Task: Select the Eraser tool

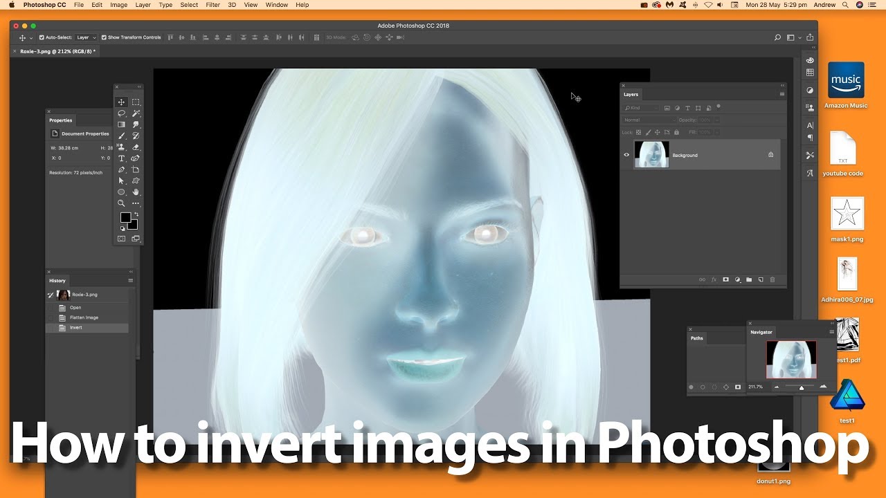Action: [x=136, y=147]
